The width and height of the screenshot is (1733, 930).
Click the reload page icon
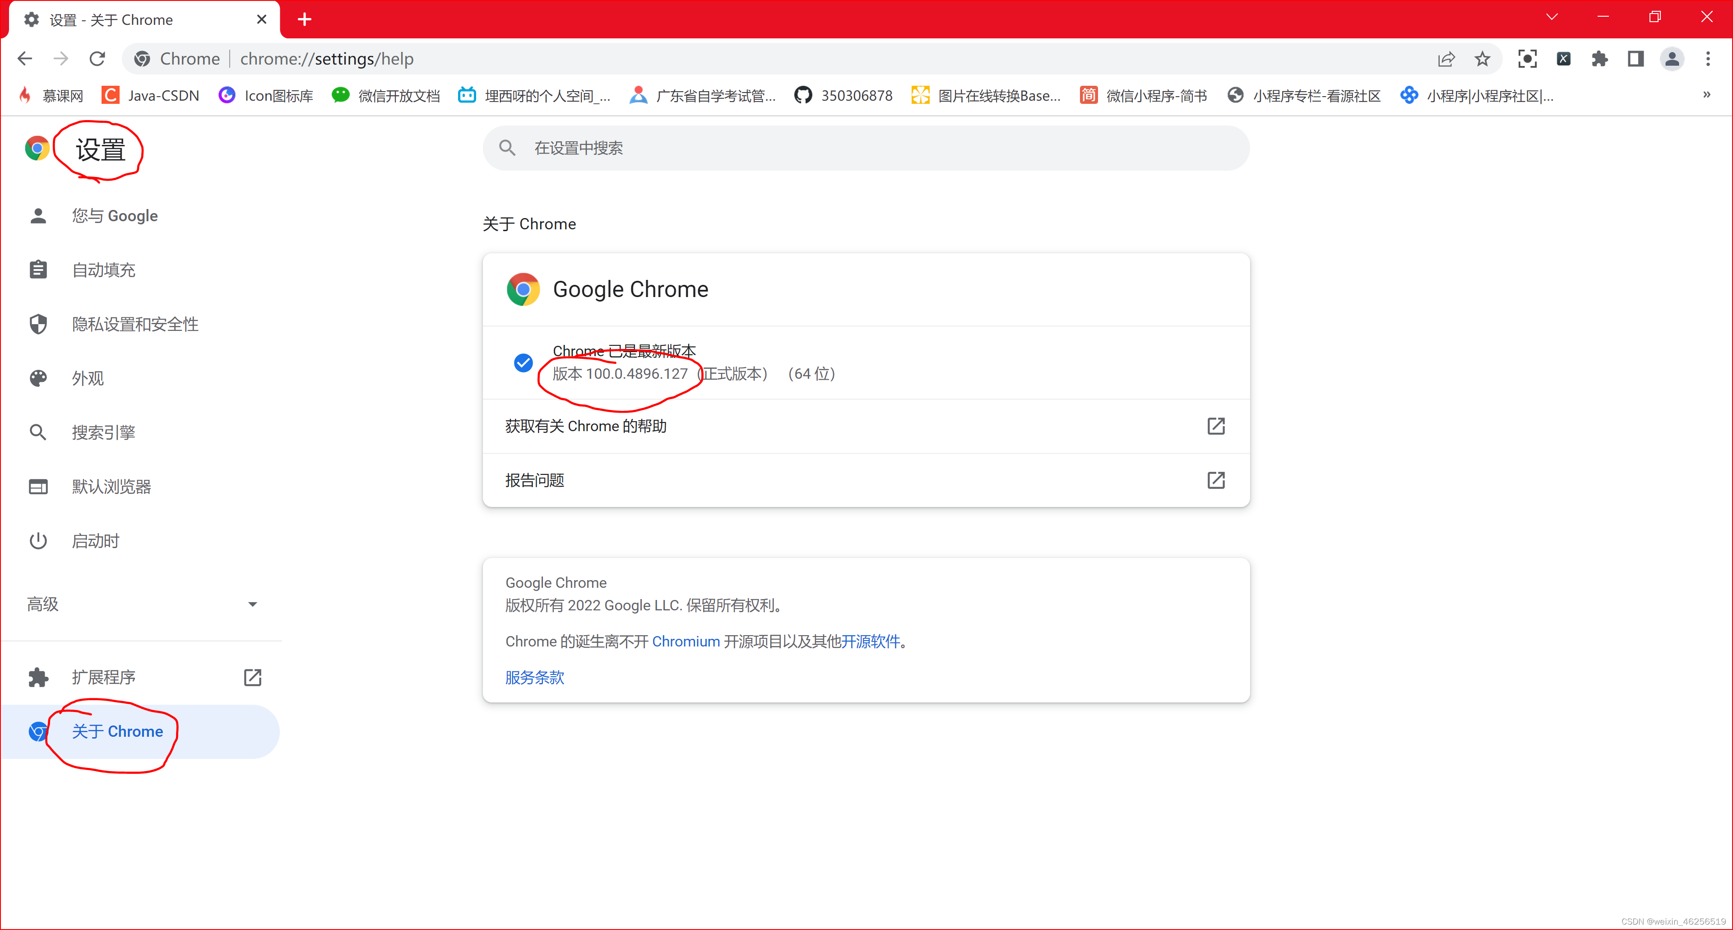tap(97, 59)
